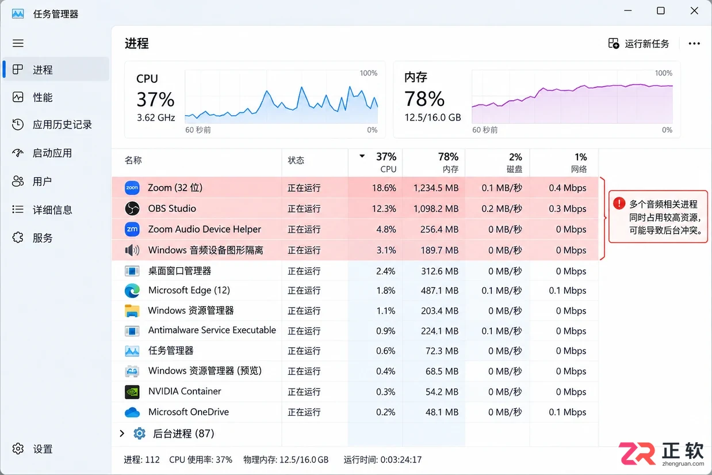Viewport: 712px width, 475px height.
Task: Select the OBS Studio process name
Action: pyautogui.click(x=172, y=208)
